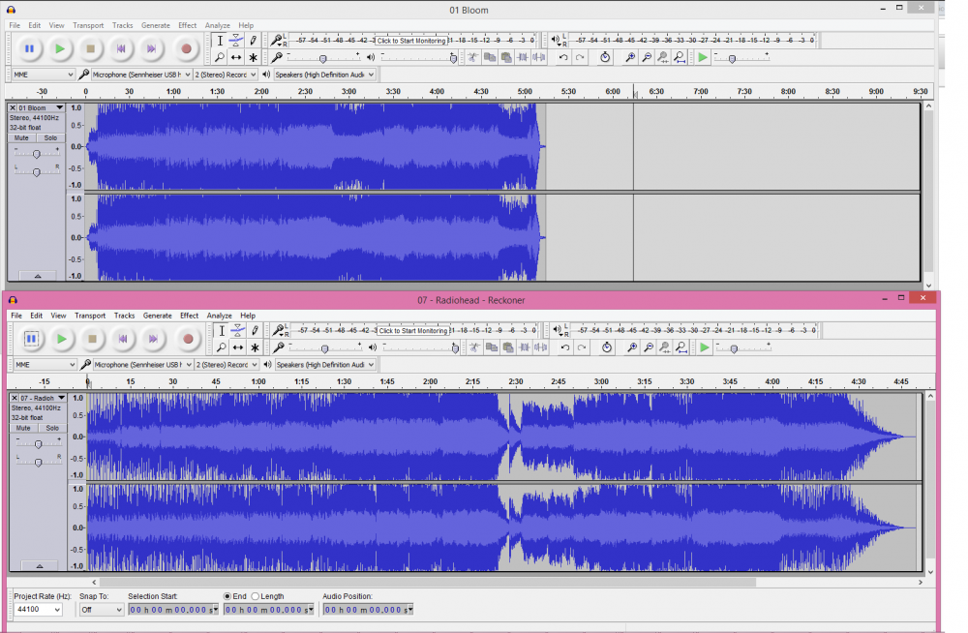
Task: Close the 01 Bloom track
Action: point(13,108)
